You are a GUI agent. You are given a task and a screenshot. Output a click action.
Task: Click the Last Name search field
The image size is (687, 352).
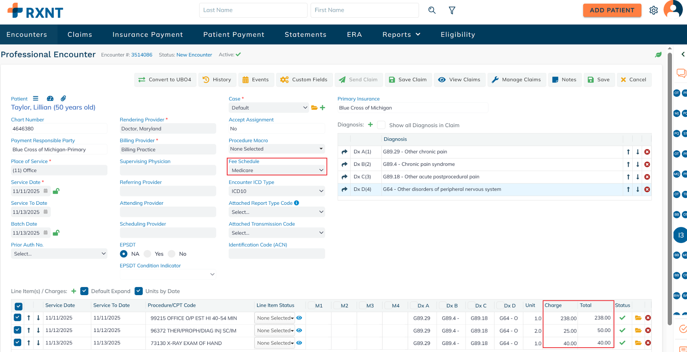pyautogui.click(x=253, y=10)
